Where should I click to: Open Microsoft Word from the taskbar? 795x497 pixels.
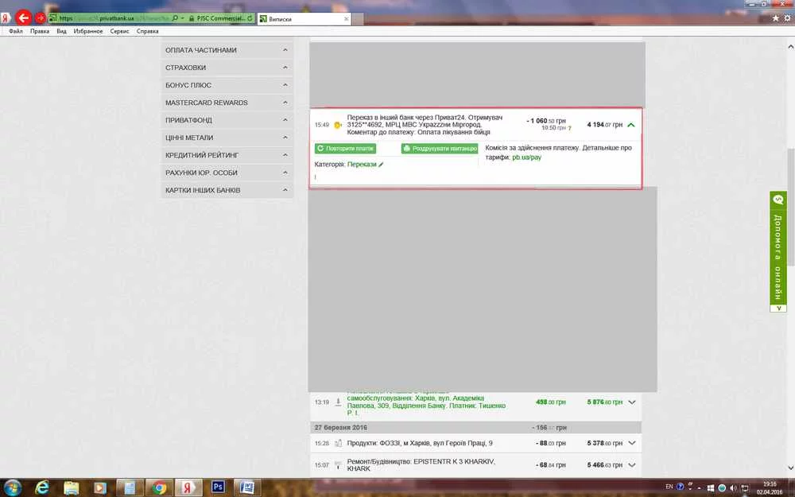pyautogui.click(x=247, y=488)
